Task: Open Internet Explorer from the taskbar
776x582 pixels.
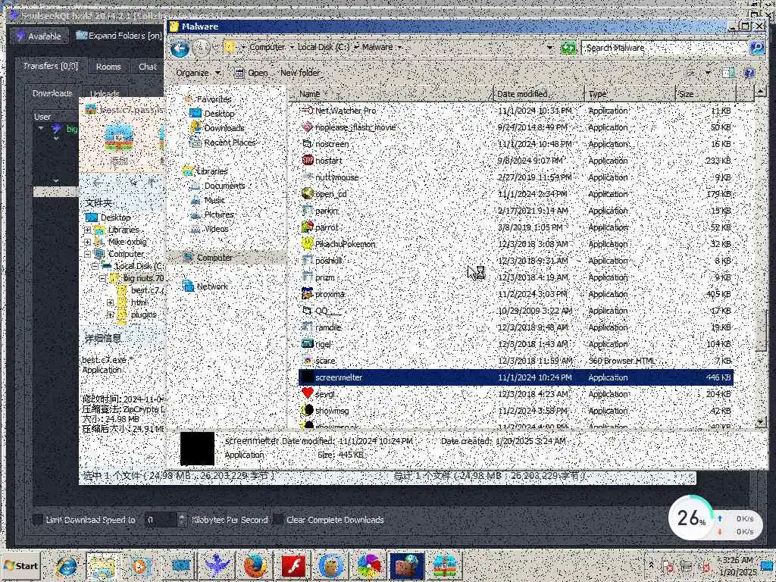Action: tap(66, 567)
